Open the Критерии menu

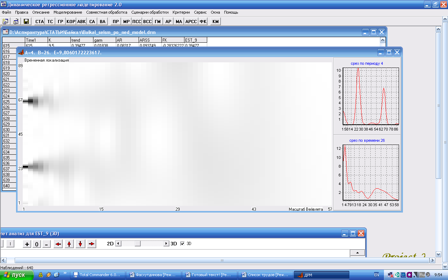(181, 12)
